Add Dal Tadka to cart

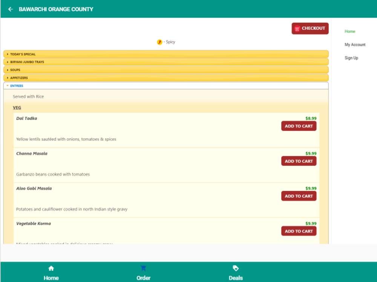coord(299,126)
